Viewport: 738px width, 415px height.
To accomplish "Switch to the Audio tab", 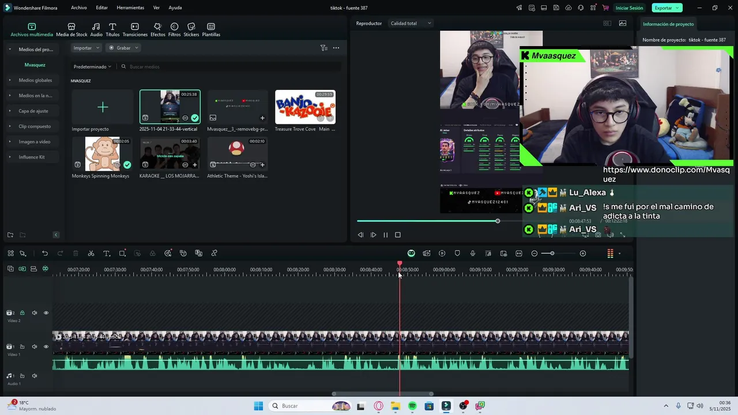I will click(96, 30).
